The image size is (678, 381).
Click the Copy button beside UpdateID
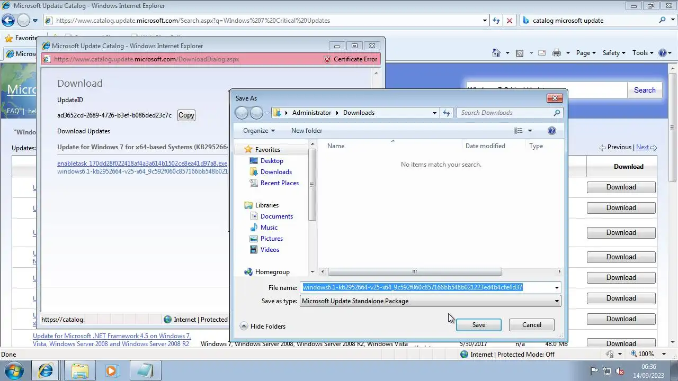186,115
